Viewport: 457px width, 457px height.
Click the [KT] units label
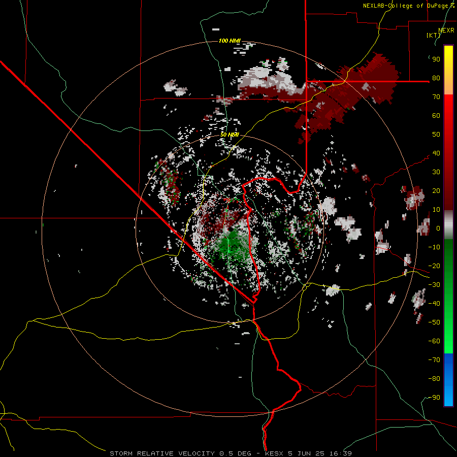pos(434,35)
